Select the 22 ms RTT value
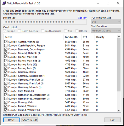The width and height of the screenshot is (124, 126). click(x=86, y=76)
